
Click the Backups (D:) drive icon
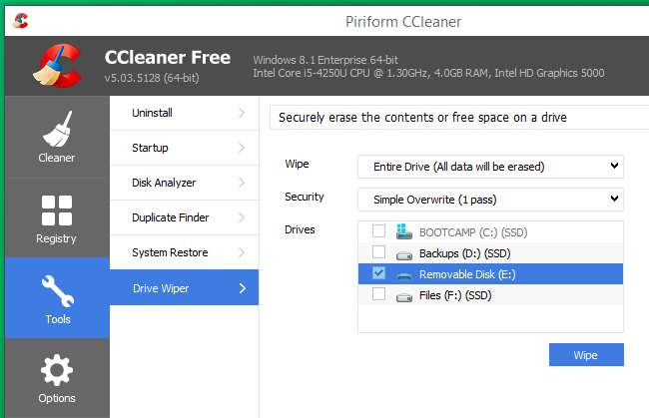click(x=404, y=255)
